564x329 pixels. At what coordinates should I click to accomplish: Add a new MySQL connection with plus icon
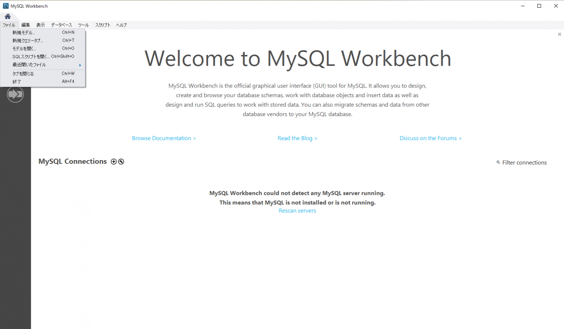click(114, 162)
